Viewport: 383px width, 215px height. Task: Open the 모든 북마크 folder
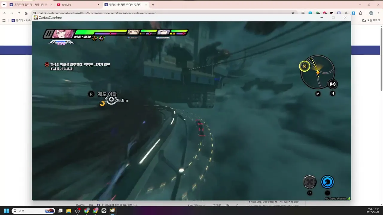click(x=371, y=20)
